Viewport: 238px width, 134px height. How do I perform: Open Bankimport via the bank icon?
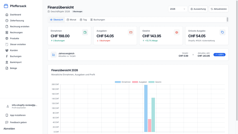[7, 62]
